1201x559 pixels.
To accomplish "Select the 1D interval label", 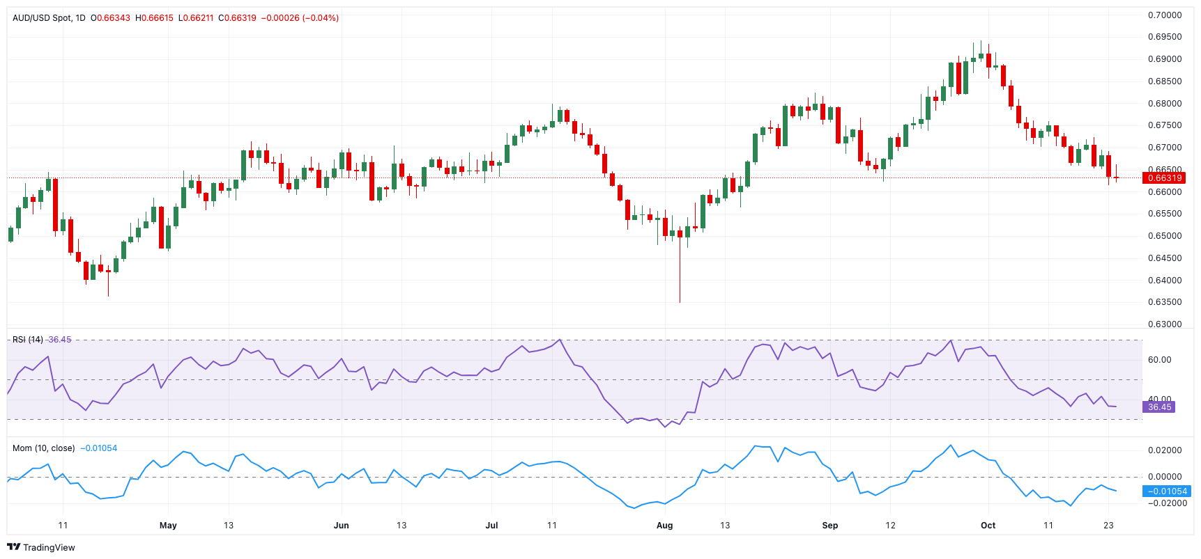I will click(x=80, y=18).
